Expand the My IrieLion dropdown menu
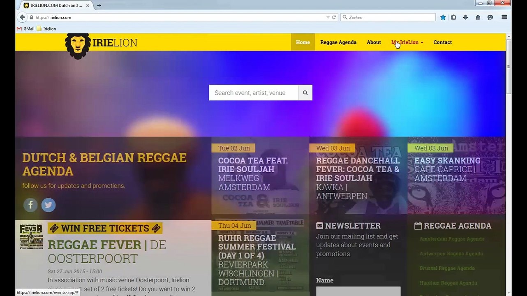 pos(407,42)
